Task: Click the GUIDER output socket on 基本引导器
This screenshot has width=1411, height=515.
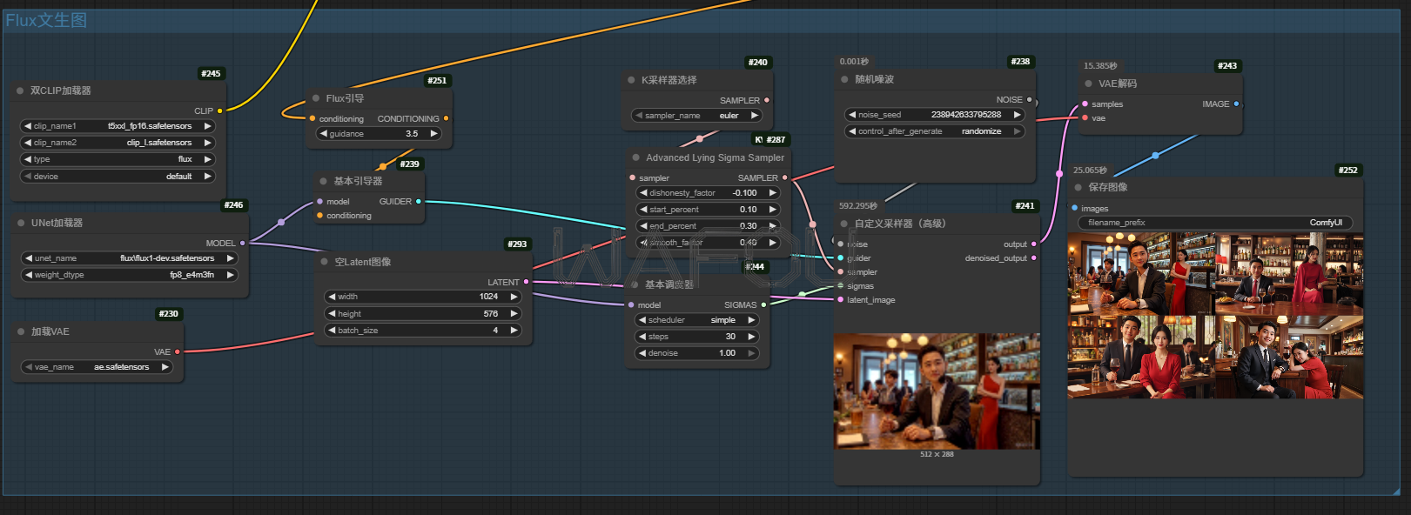Action: pos(419,201)
